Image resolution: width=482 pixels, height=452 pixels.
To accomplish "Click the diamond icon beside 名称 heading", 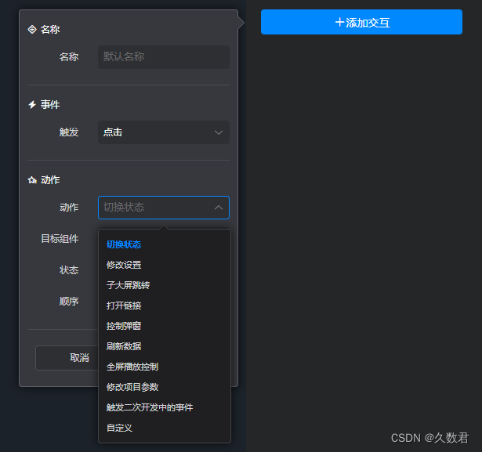I will [x=32, y=30].
